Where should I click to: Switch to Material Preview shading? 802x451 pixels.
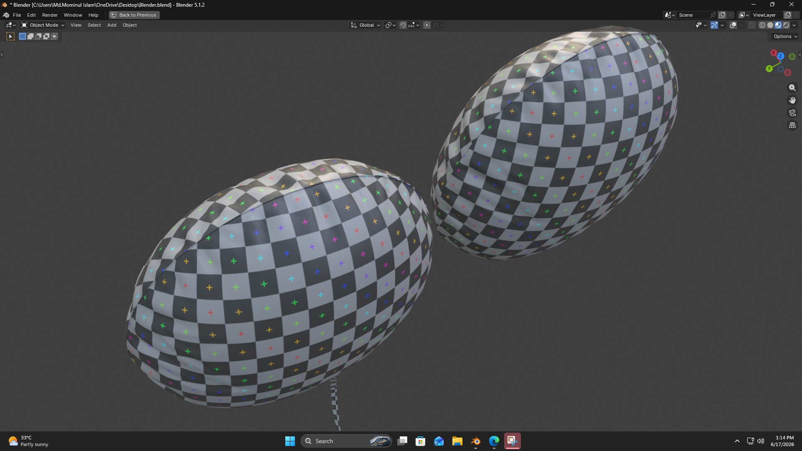click(778, 25)
